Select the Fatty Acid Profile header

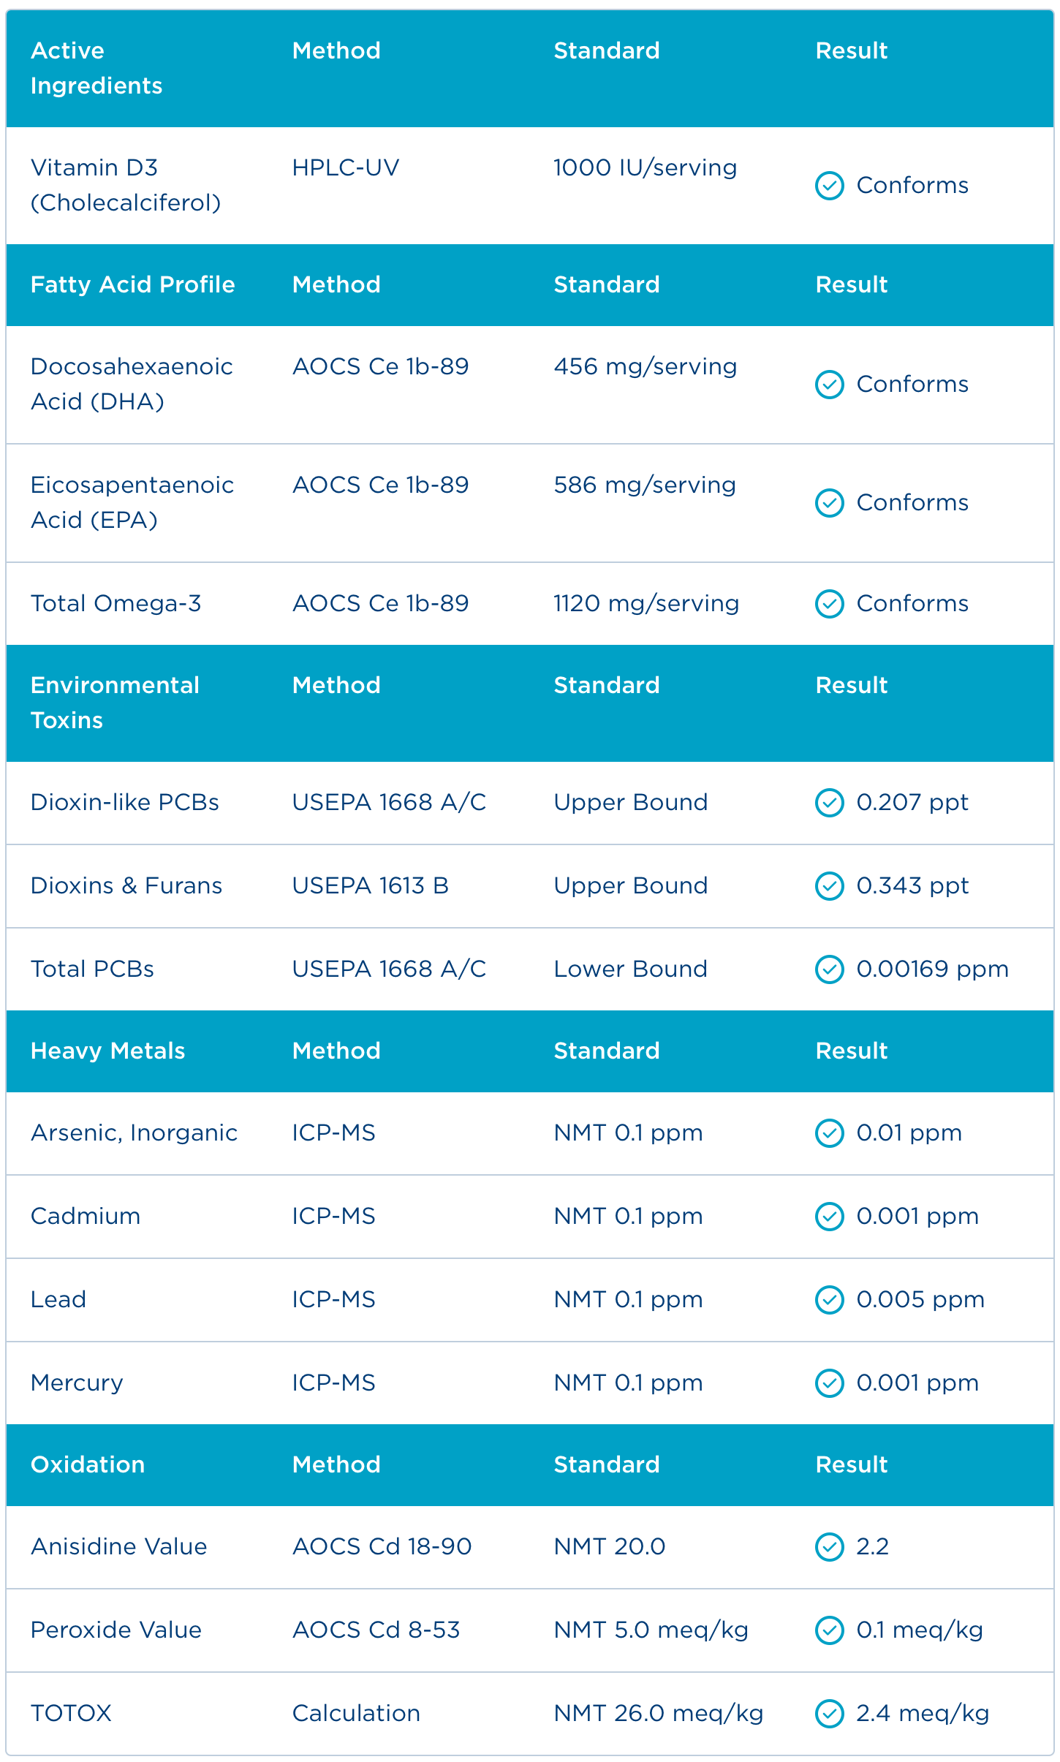(133, 284)
